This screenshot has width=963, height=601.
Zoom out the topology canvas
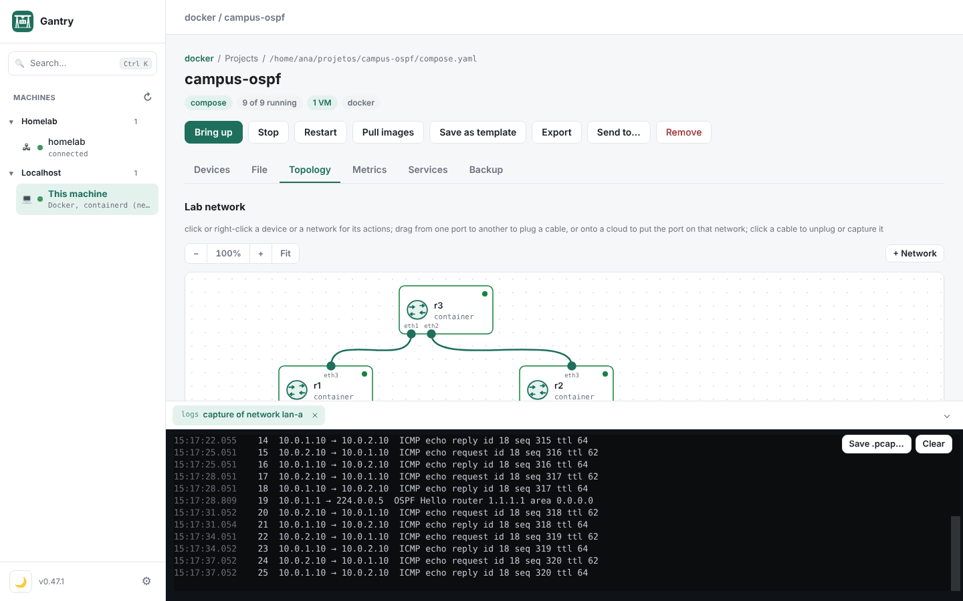tap(196, 254)
